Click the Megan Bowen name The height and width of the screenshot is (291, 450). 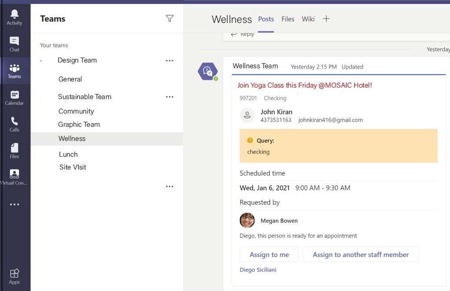(x=279, y=221)
